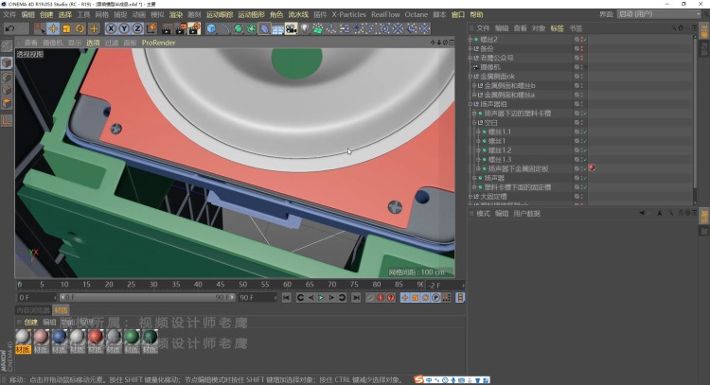Viewport: 710px width, 385px height.
Task: Toggle the Y axis lock
Action: [x=124, y=28]
